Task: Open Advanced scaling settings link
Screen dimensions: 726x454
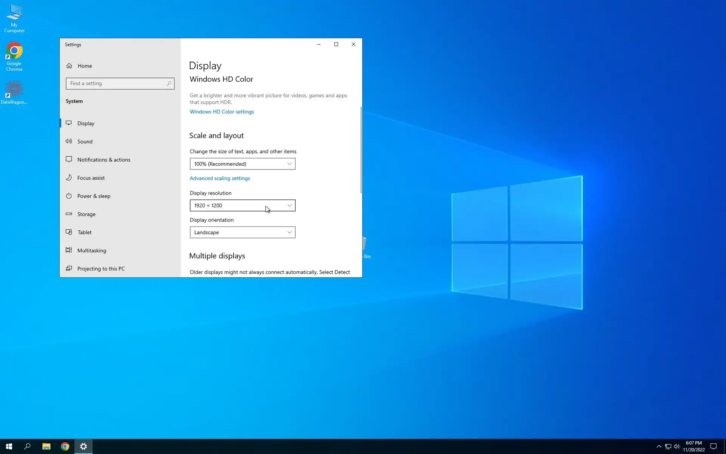Action: click(x=220, y=178)
